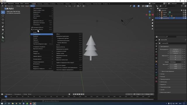
Task: Collapse the Transform panel in properties
Action: (x=164, y=46)
